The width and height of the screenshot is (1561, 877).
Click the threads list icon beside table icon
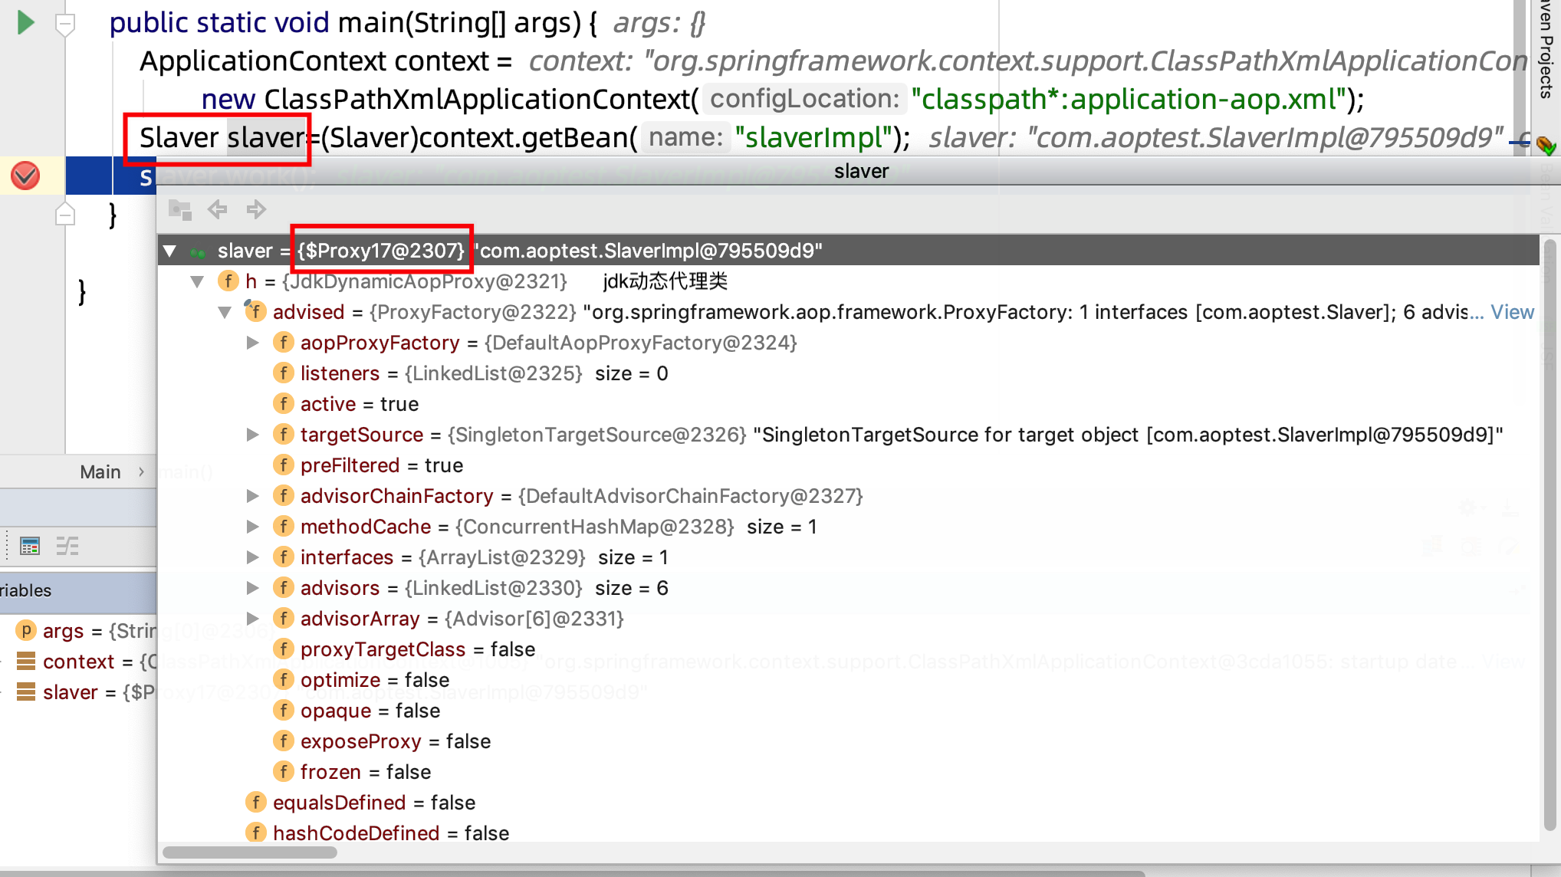[x=67, y=547]
